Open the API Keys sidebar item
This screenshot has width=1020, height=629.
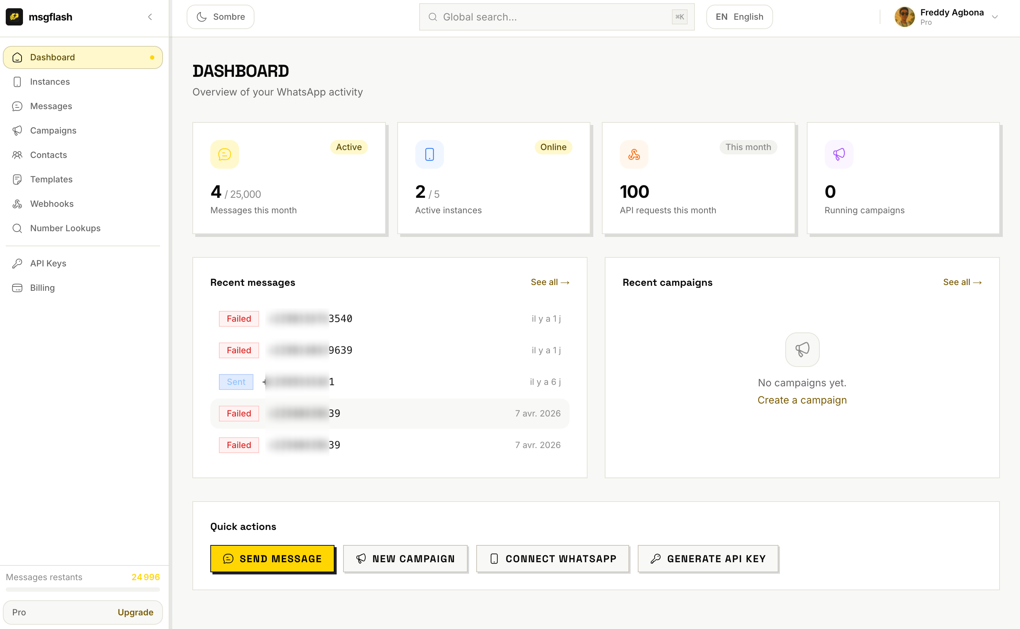(48, 263)
